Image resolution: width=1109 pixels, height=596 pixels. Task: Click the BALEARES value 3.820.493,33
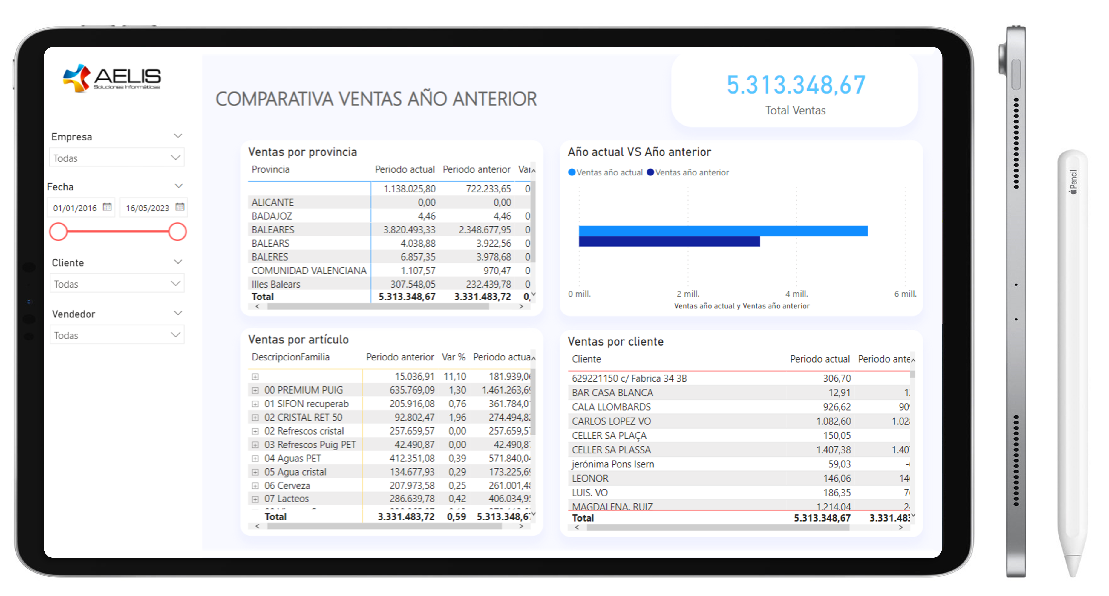(409, 230)
